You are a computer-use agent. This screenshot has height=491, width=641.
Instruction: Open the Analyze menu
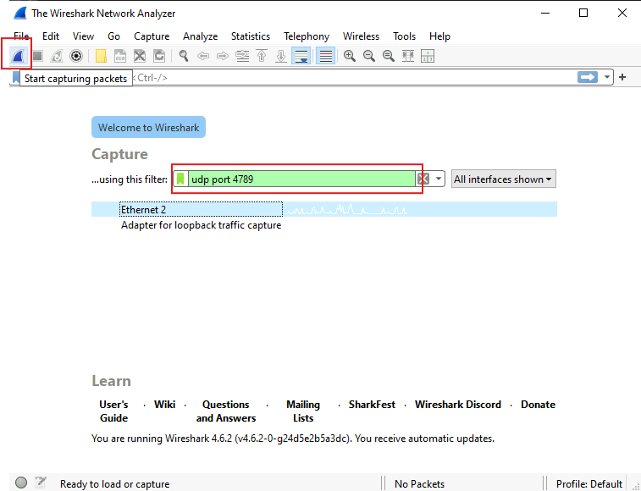click(201, 36)
